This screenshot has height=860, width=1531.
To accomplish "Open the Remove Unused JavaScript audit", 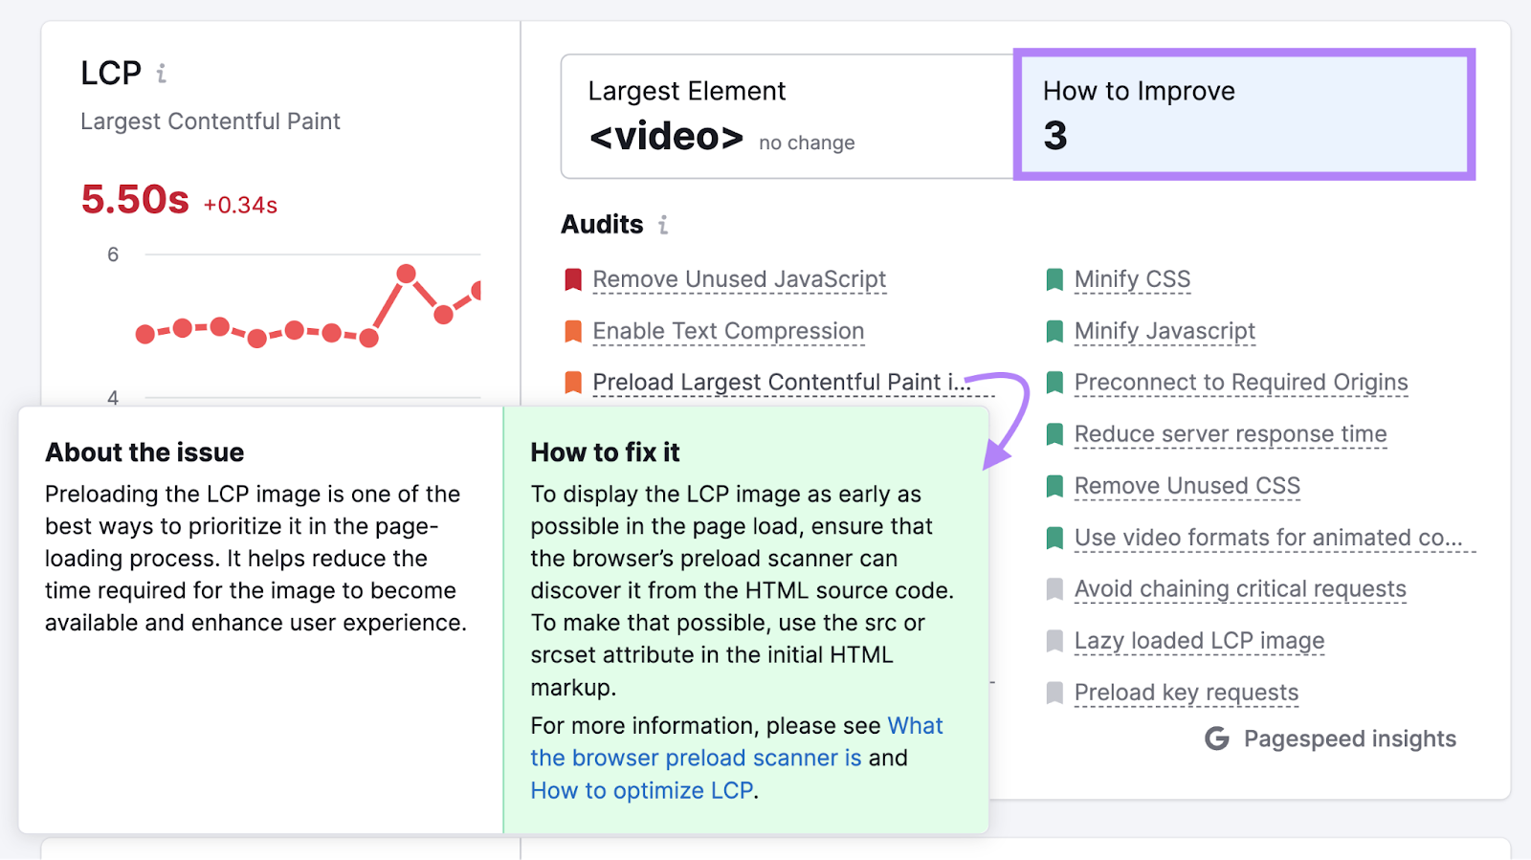I will click(x=739, y=279).
